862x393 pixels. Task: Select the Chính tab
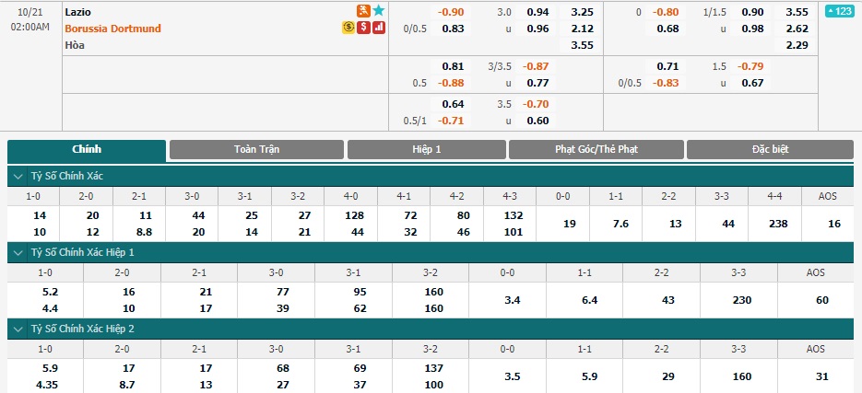coord(87,150)
